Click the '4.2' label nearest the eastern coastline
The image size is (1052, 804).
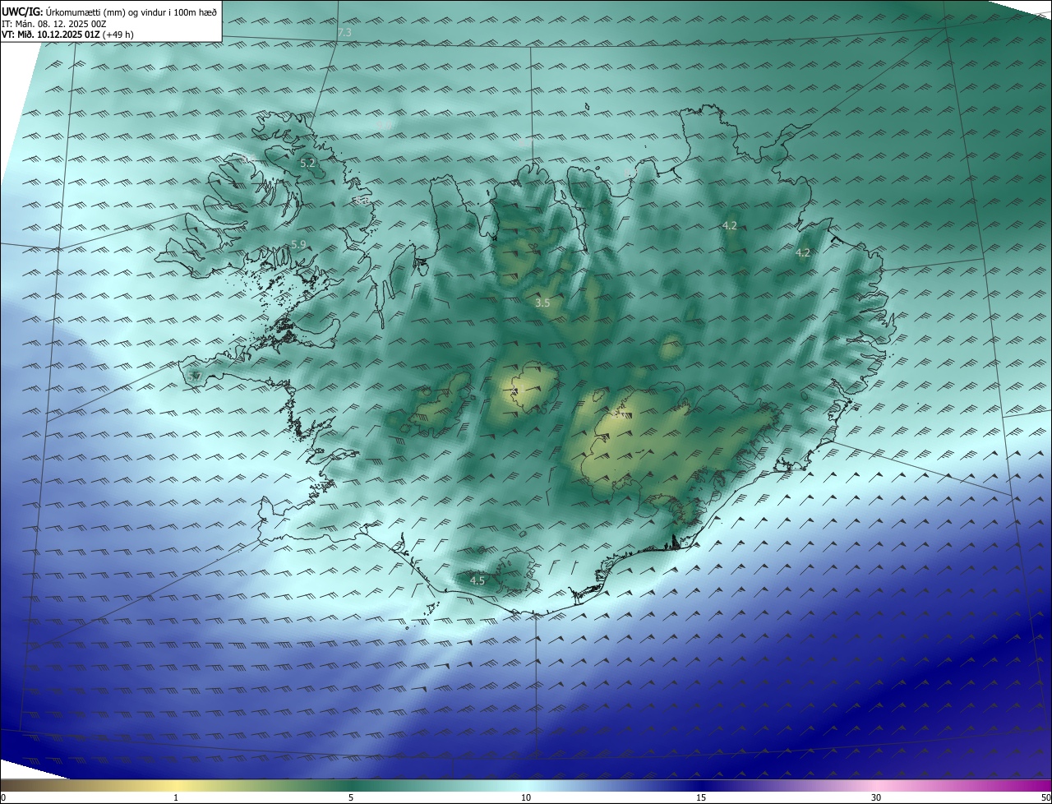coord(803,253)
